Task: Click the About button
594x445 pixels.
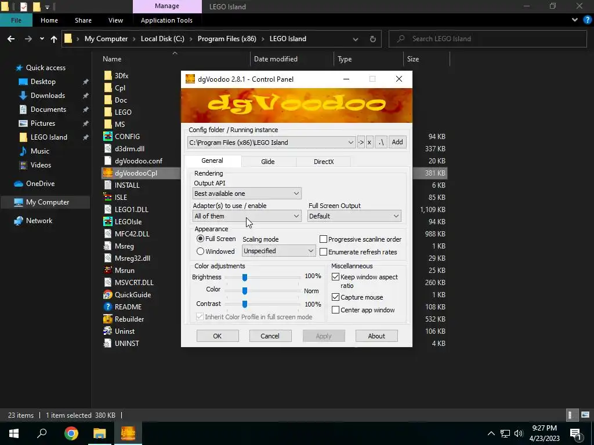Action: (x=376, y=336)
